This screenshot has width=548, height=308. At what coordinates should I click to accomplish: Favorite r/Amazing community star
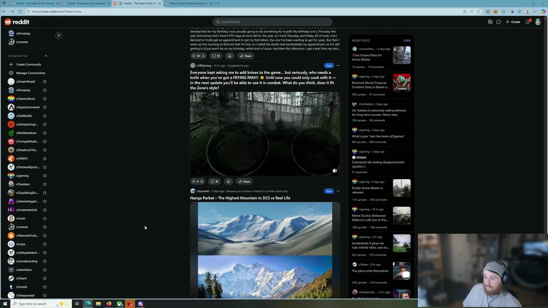[45, 90]
